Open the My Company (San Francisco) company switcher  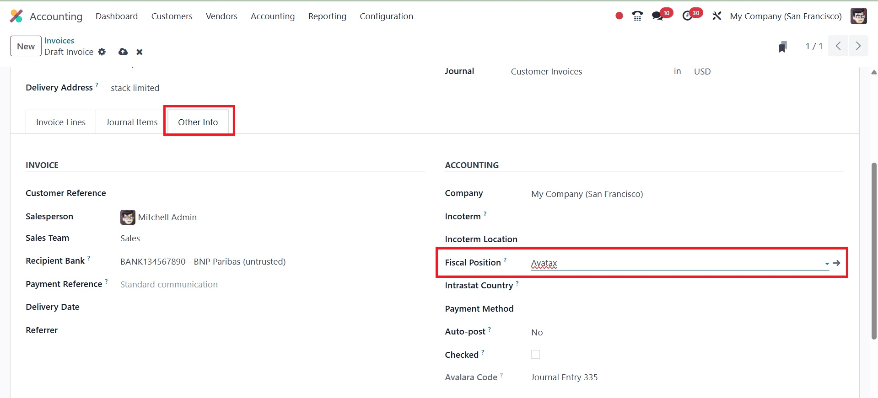point(786,16)
